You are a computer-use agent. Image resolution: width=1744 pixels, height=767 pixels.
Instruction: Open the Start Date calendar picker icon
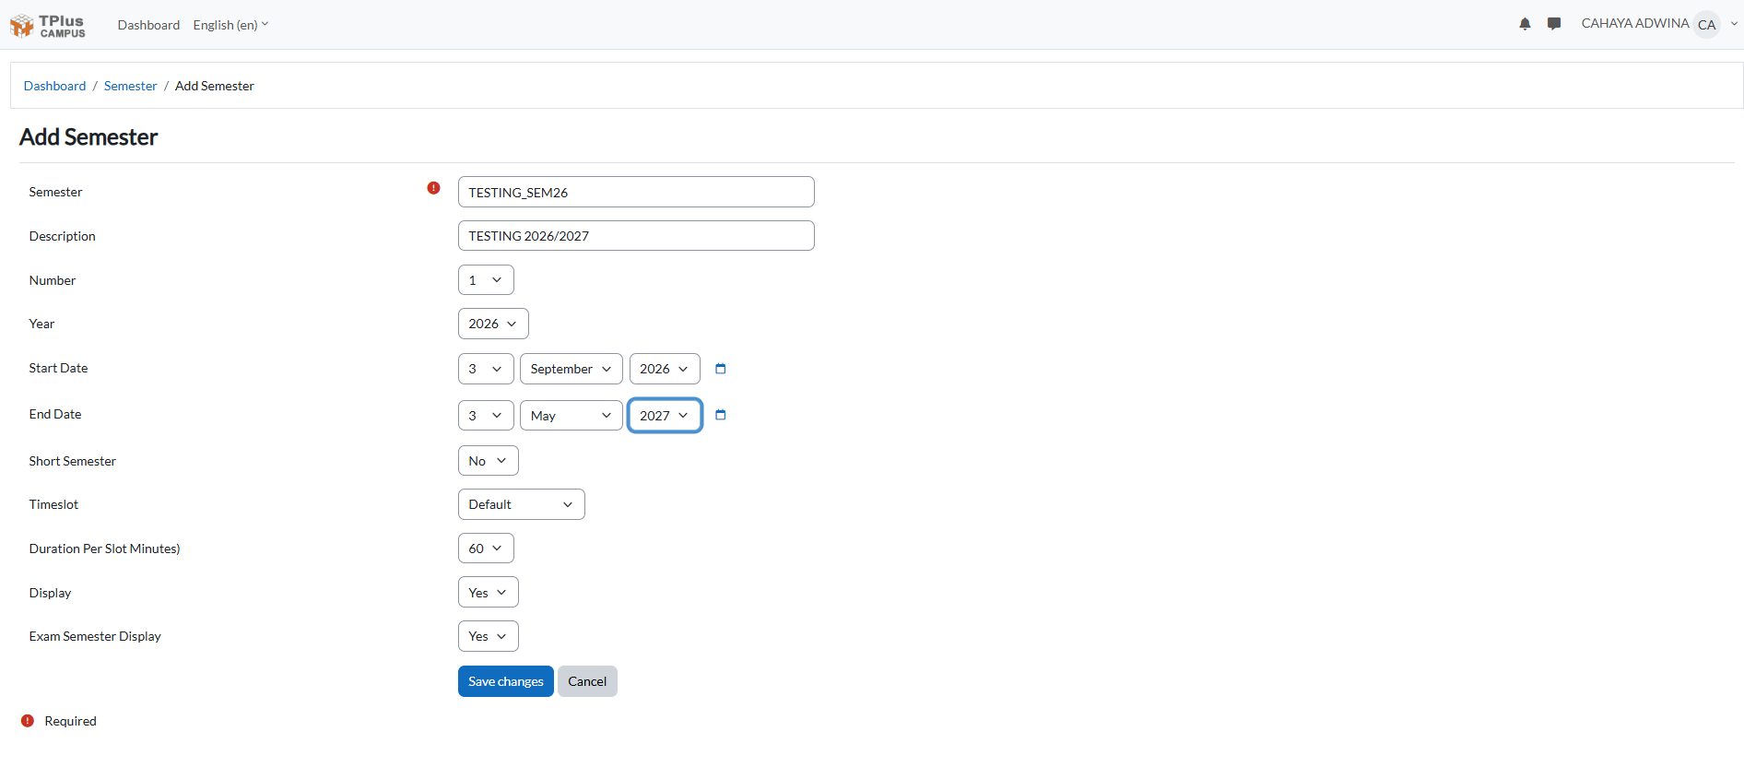click(x=721, y=369)
